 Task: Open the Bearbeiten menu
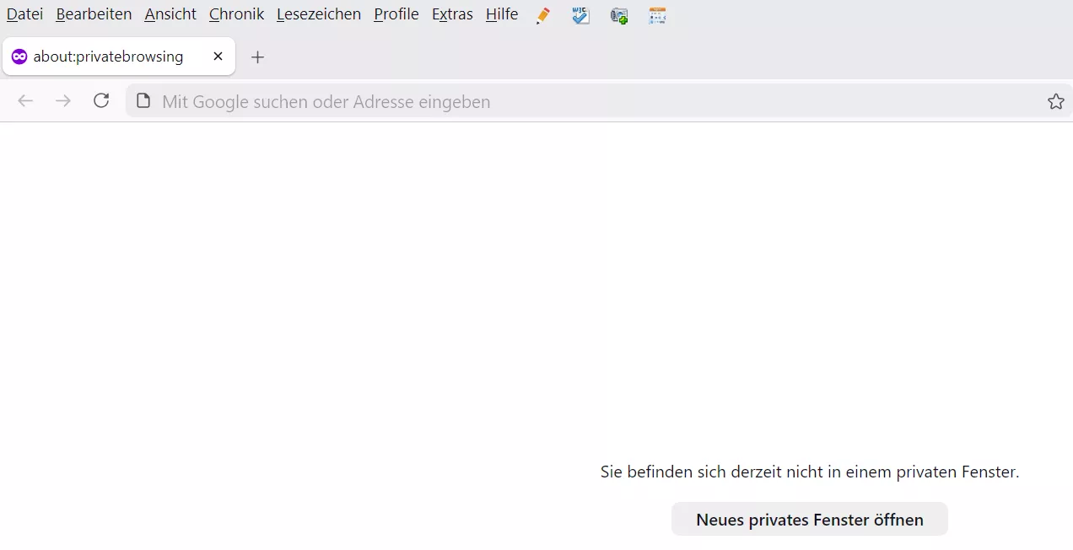point(94,14)
